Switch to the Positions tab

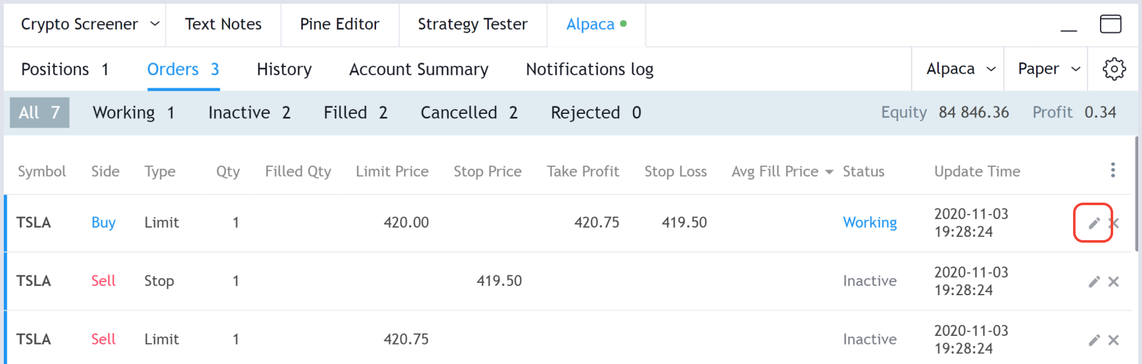coord(65,69)
